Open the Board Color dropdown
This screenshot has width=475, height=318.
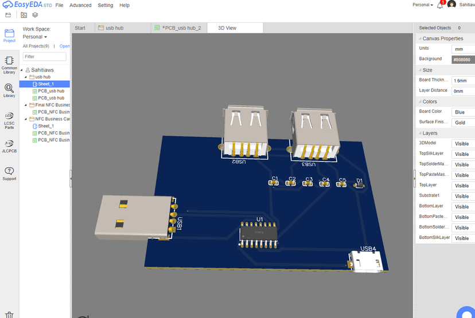click(462, 112)
